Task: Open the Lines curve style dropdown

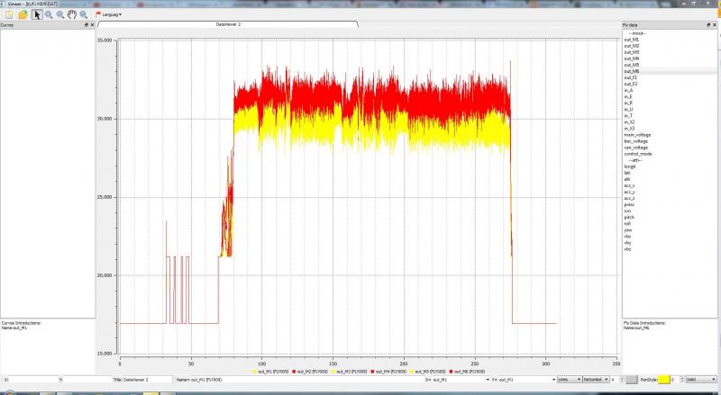Action: pyautogui.click(x=570, y=380)
